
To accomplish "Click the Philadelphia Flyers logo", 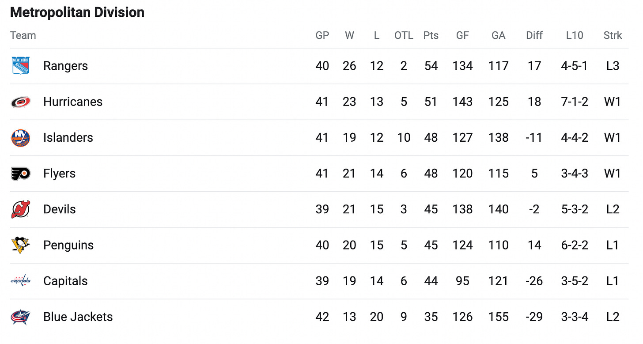I will click(20, 174).
